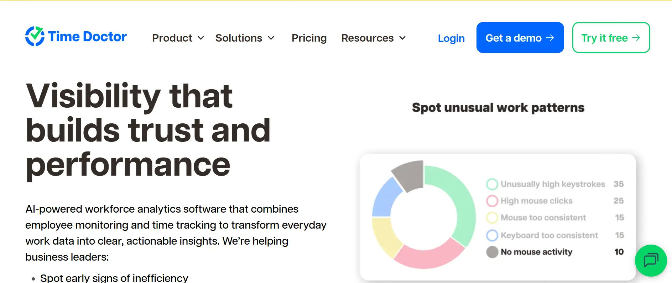Click the blue Keyboard too consistent circle
Viewport: 672px width, 283px height.
point(492,235)
